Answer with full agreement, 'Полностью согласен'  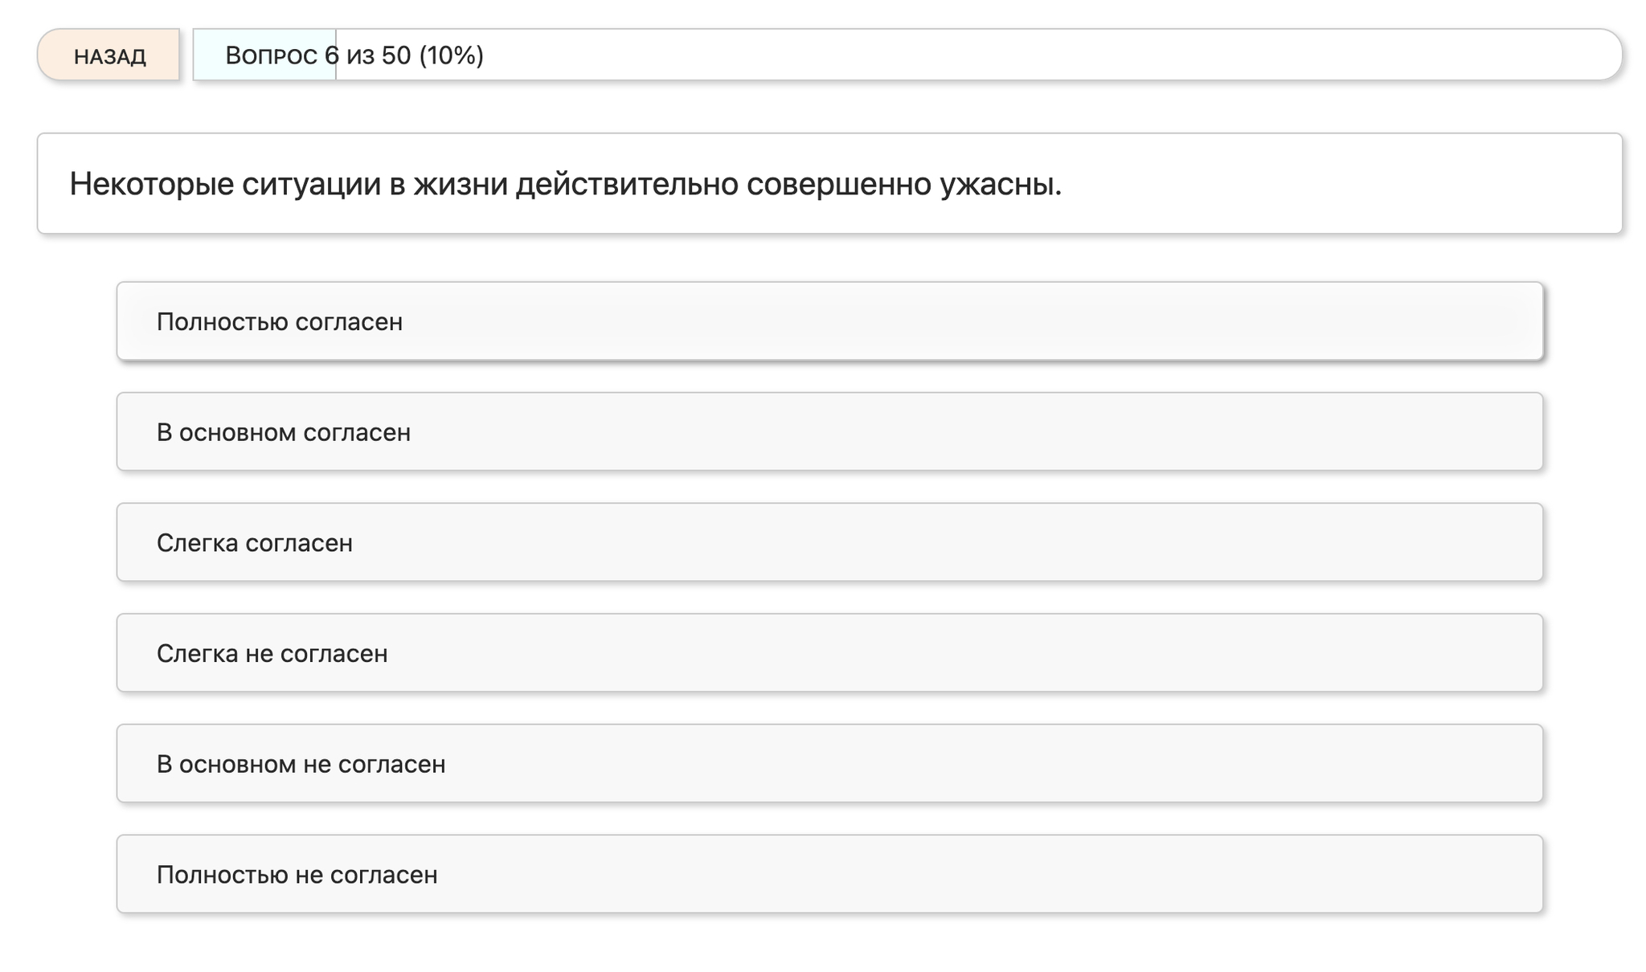[829, 321]
